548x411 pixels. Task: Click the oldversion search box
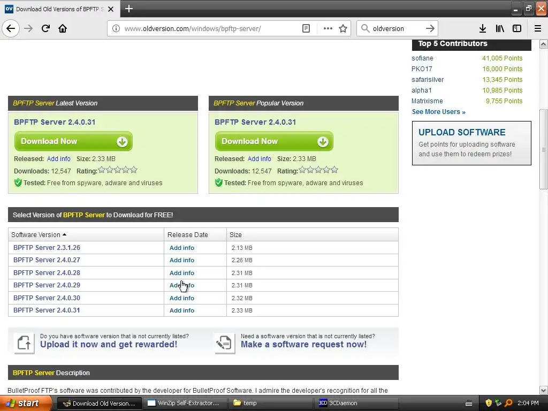(398, 28)
